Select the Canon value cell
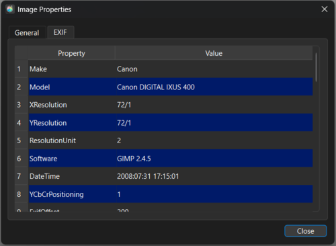 click(x=214, y=69)
